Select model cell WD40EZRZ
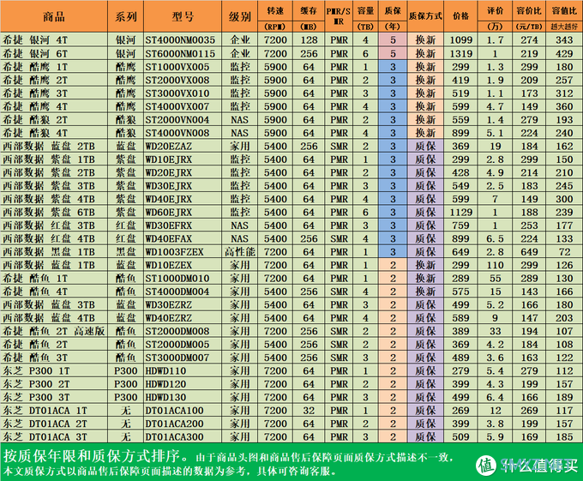Viewport: 583px width, 481px height. [x=169, y=318]
